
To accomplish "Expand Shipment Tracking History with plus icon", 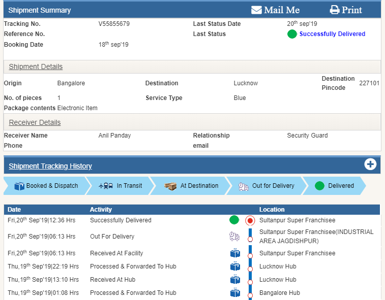I will pos(370,164).
